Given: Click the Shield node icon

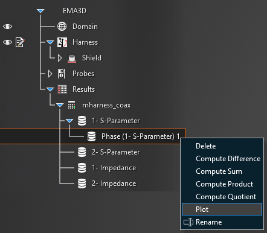Looking at the screenshot, I should pos(72,59).
